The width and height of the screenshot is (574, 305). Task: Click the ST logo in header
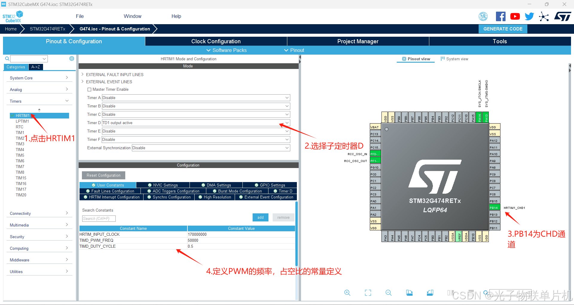tap(563, 16)
